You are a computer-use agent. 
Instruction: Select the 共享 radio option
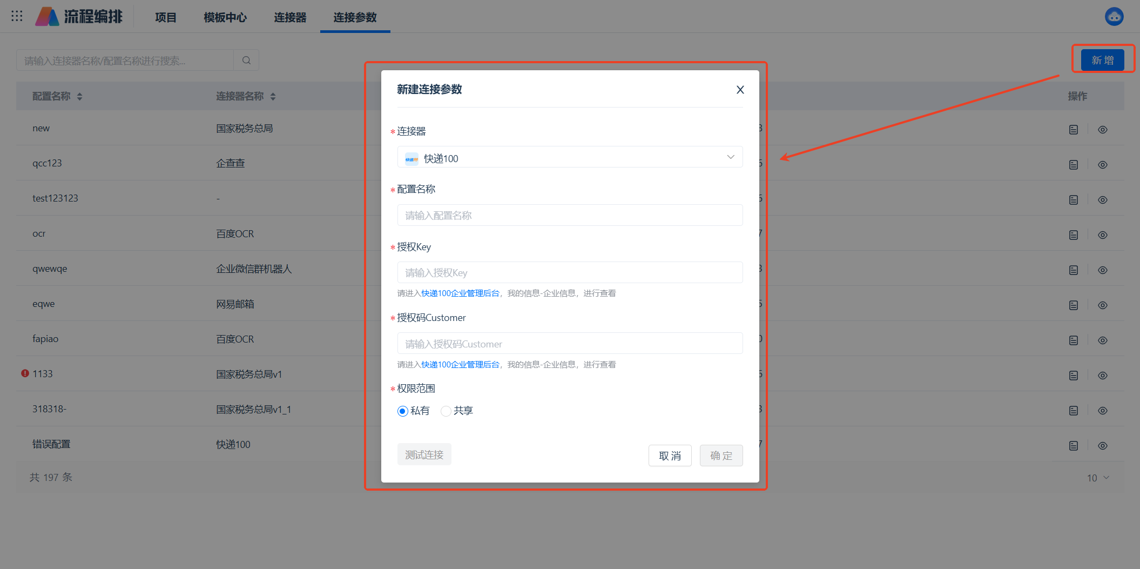tap(446, 411)
